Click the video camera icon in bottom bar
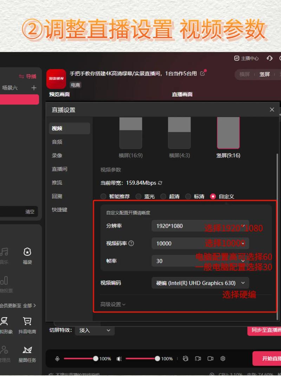This screenshot has height=376, width=281. (x=210, y=358)
